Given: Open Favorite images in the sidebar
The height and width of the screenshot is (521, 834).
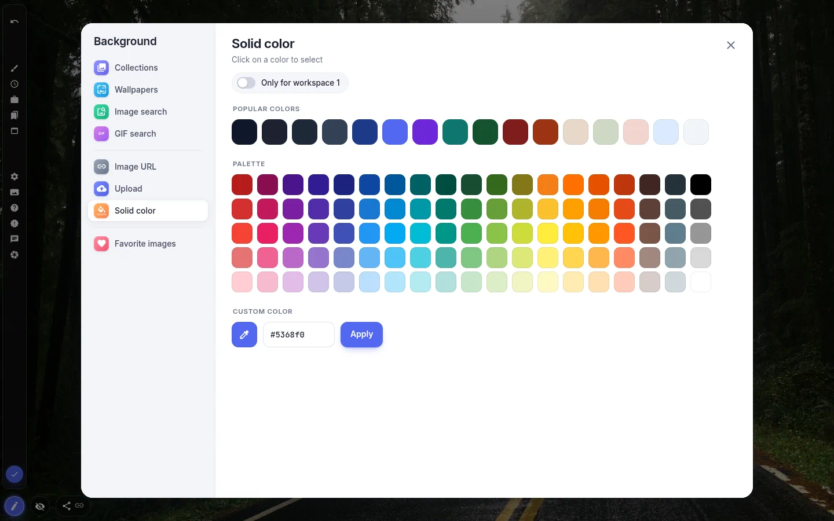Looking at the screenshot, I should click(x=148, y=244).
